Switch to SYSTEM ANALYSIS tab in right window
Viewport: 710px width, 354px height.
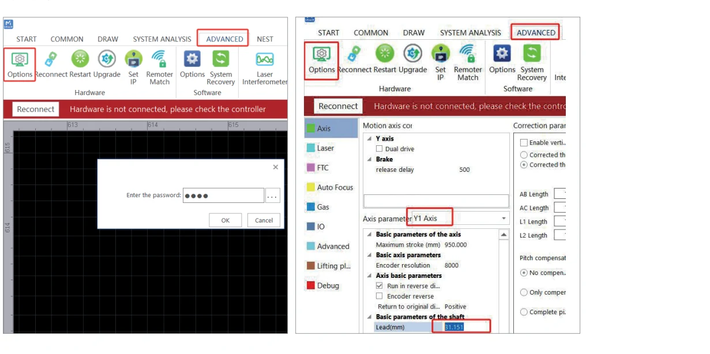click(471, 33)
